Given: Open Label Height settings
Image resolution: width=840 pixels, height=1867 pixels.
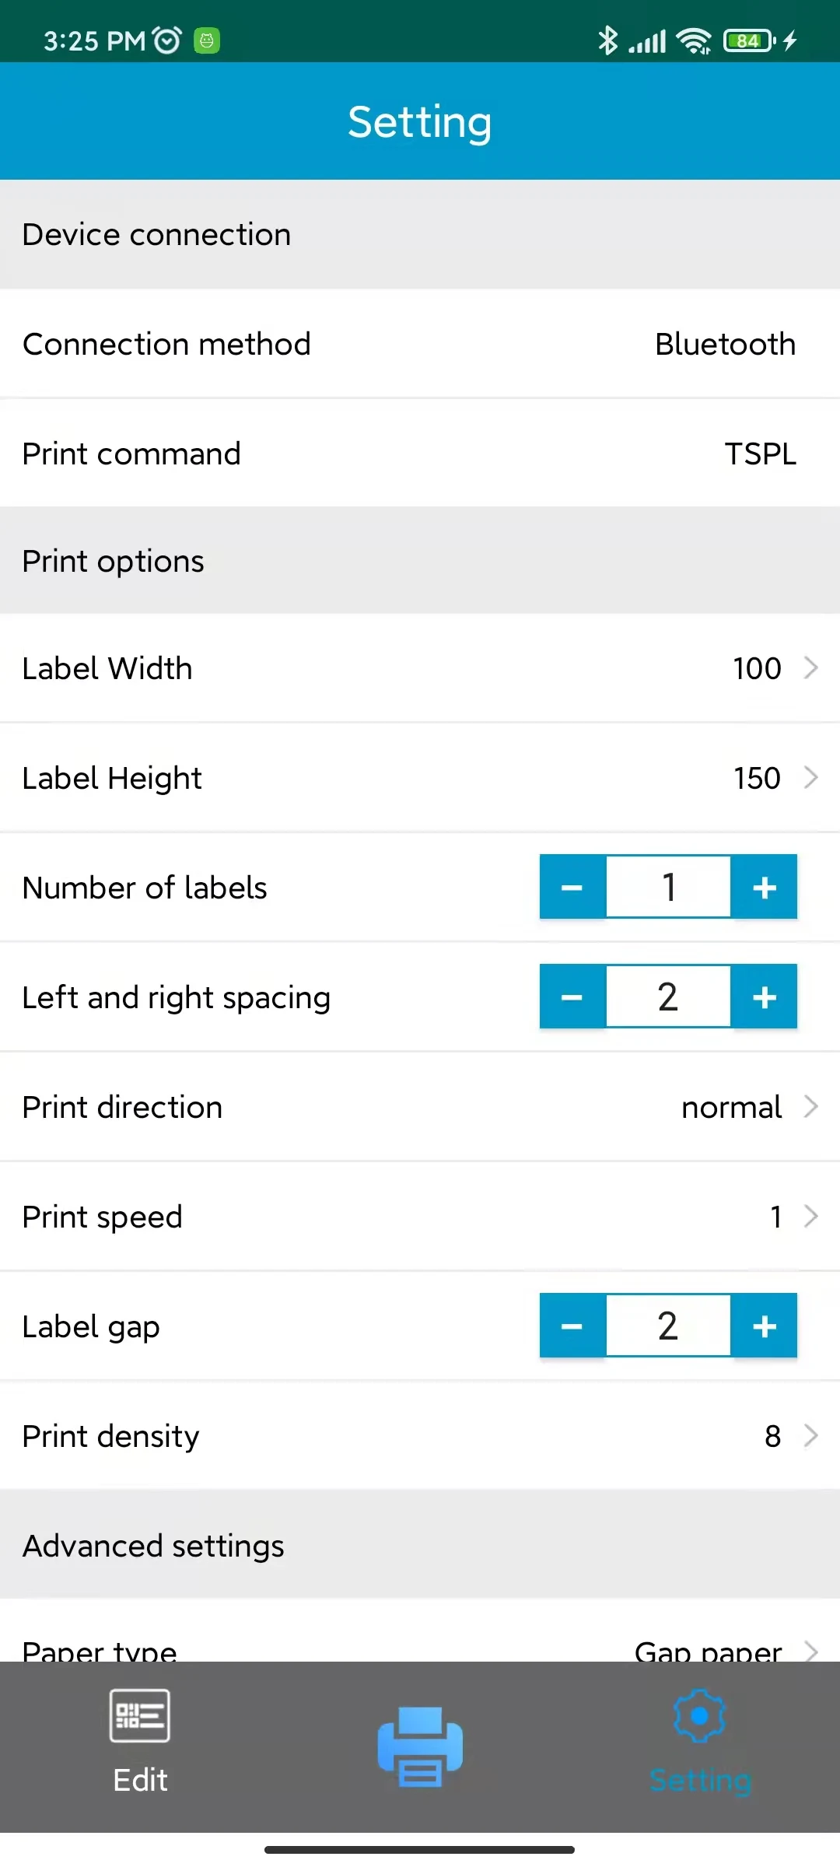Looking at the screenshot, I should point(420,777).
